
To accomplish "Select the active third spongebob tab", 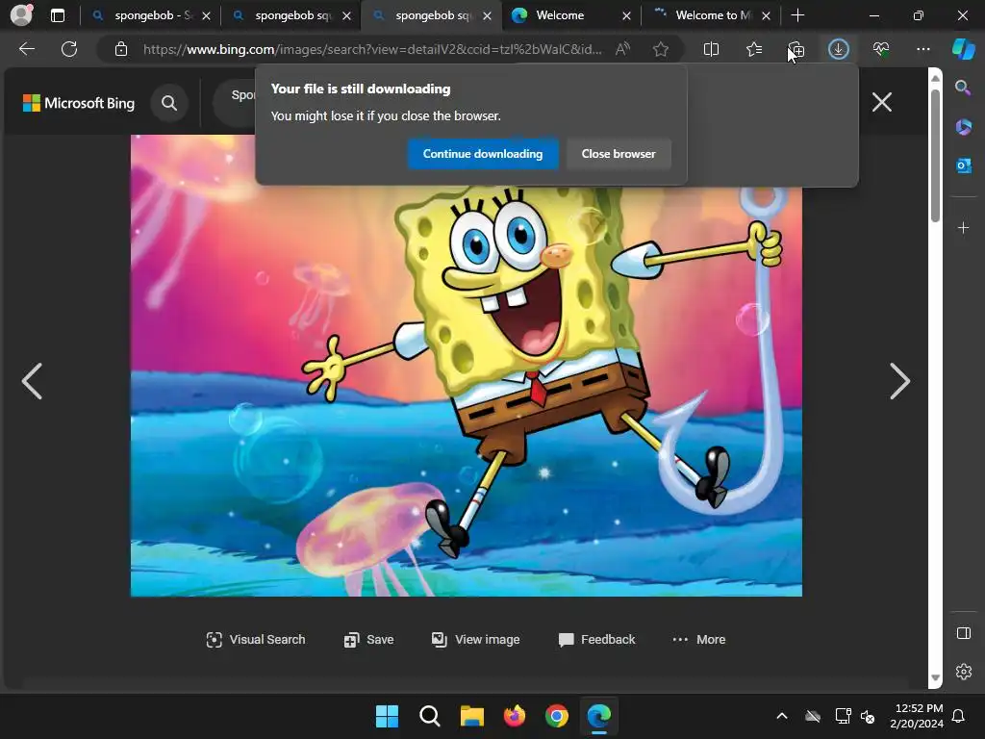I will coord(431,15).
